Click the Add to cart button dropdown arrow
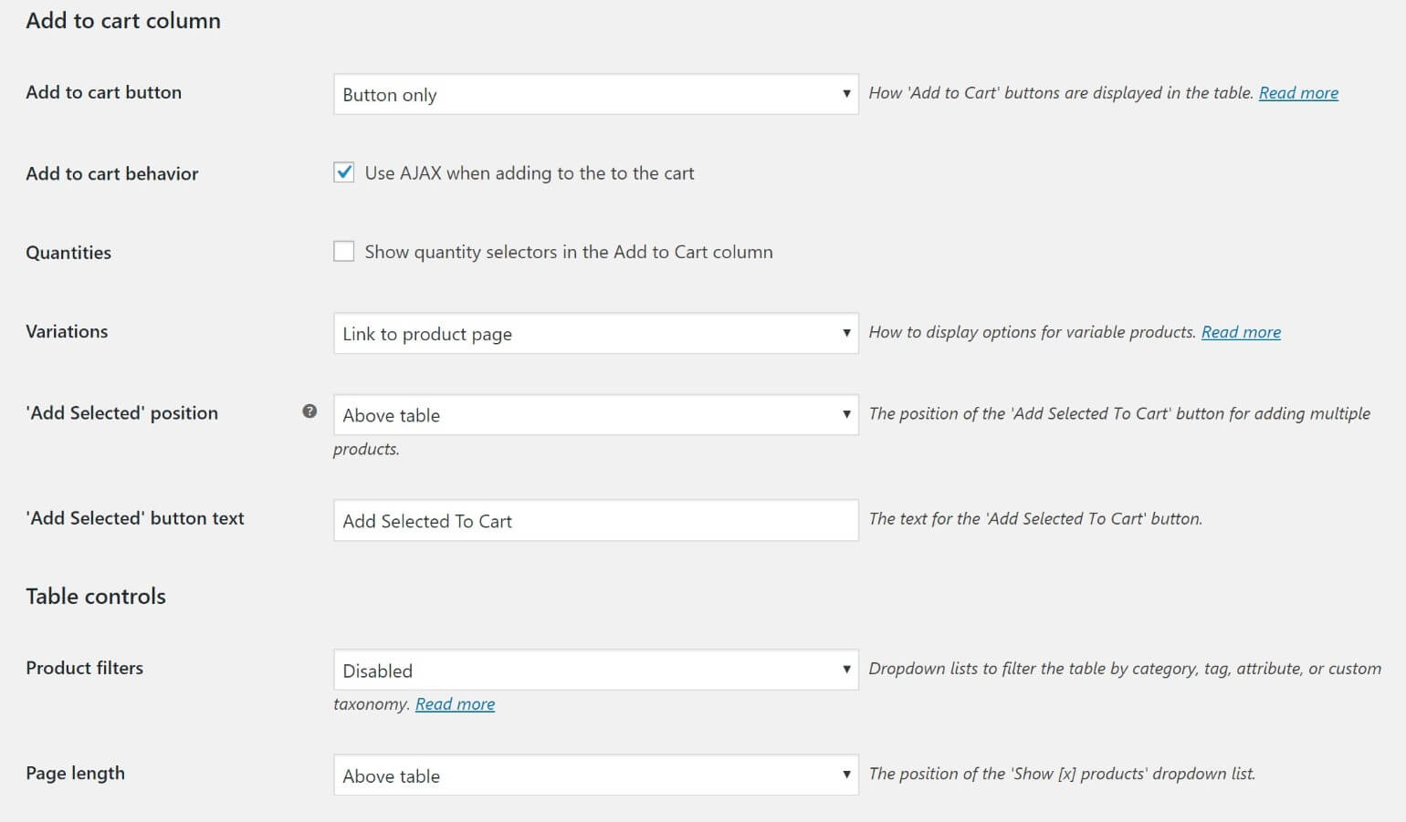 click(x=845, y=94)
